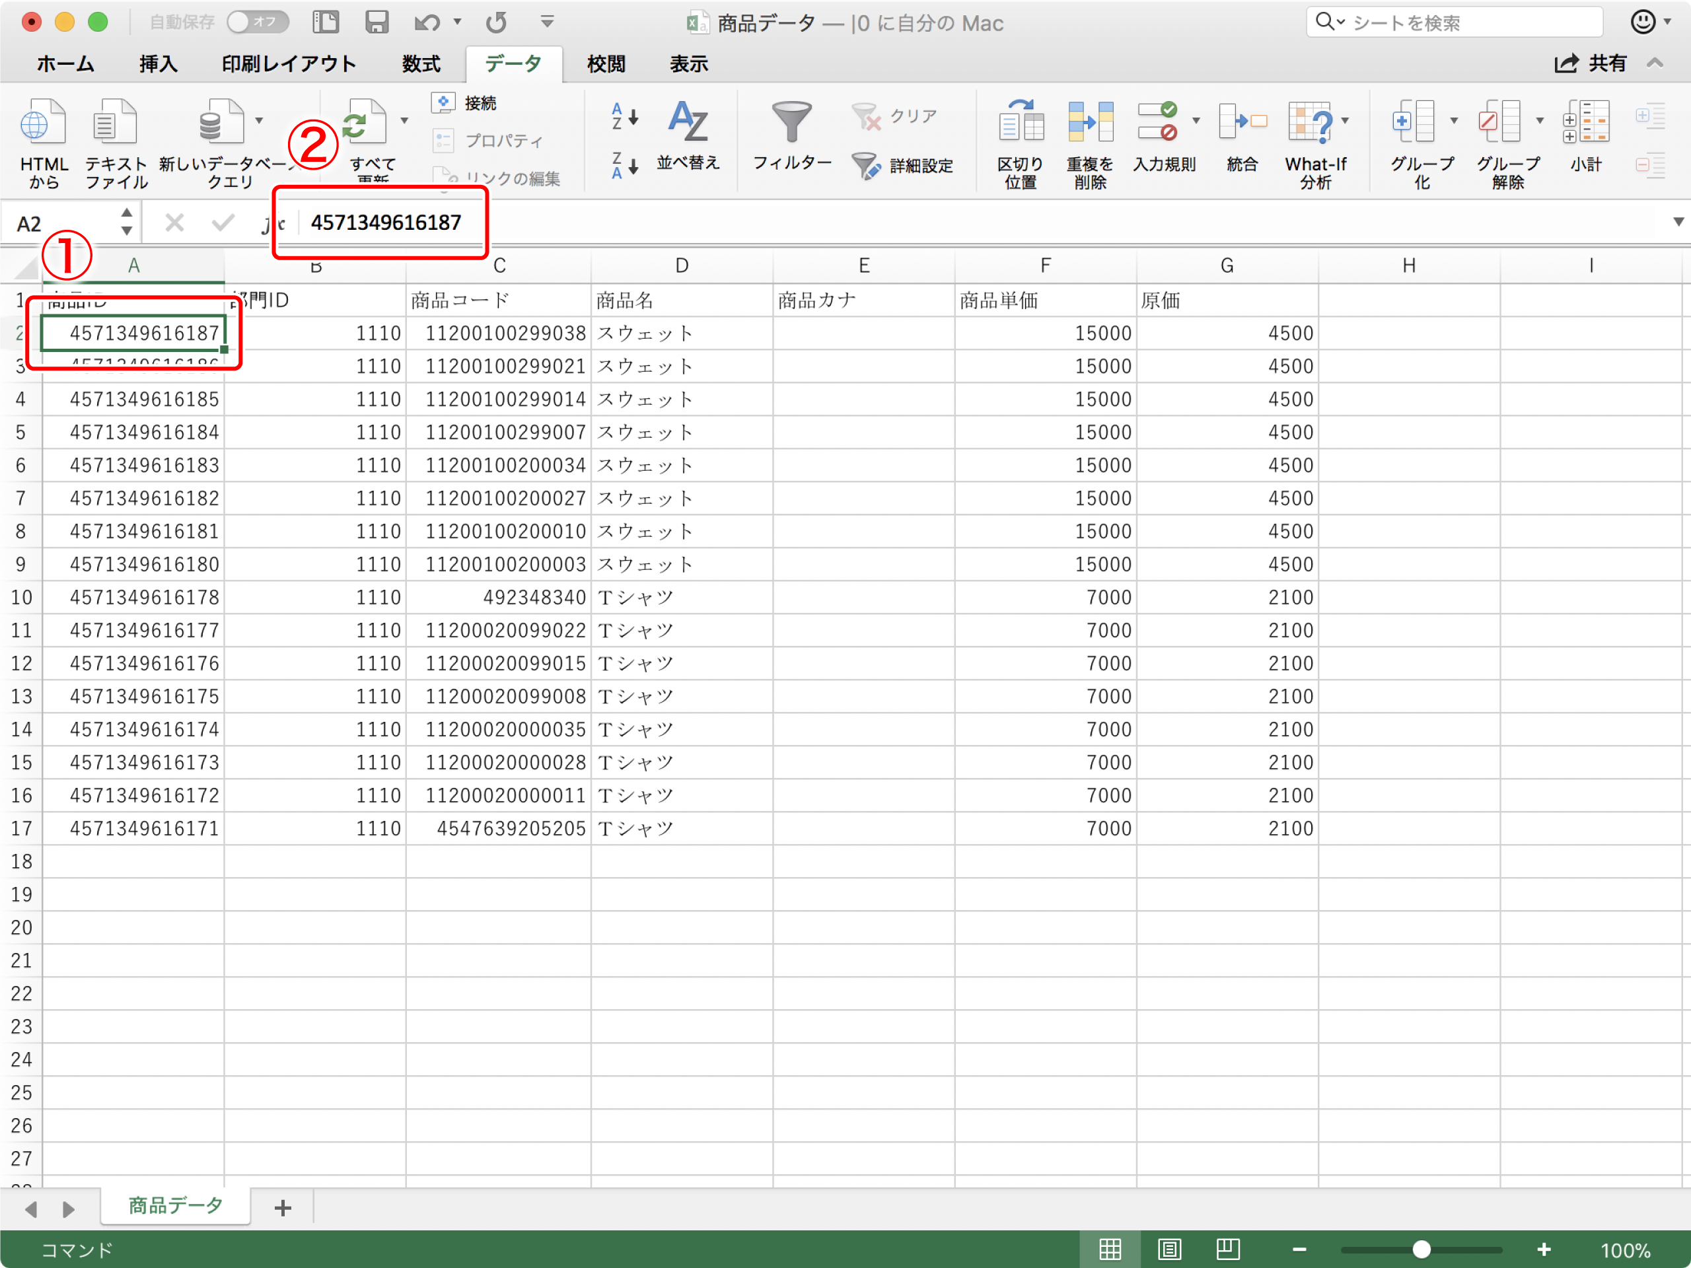1691x1268 pixels.
Task: Open the Text to Columns tool
Action: [x=1021, y=123]
